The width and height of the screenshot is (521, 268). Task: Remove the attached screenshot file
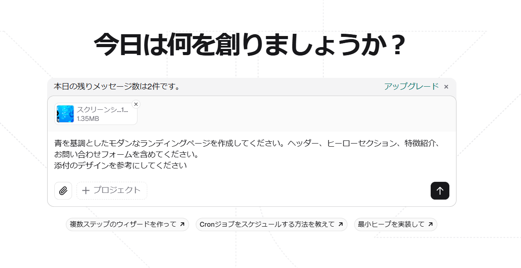tap(136, 104)
